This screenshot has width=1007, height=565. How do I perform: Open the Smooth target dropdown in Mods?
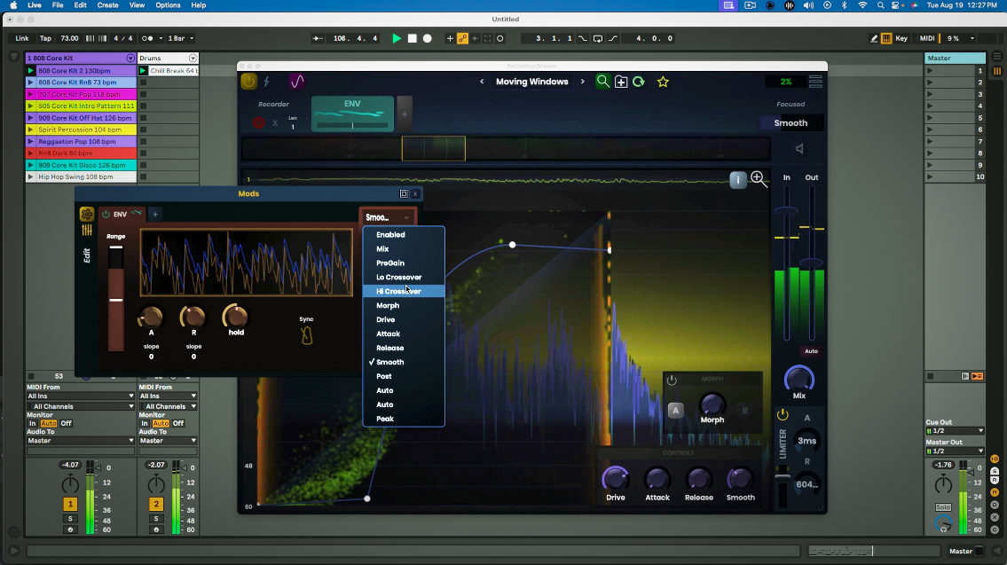pyautogui.click(x=388, y=216)
